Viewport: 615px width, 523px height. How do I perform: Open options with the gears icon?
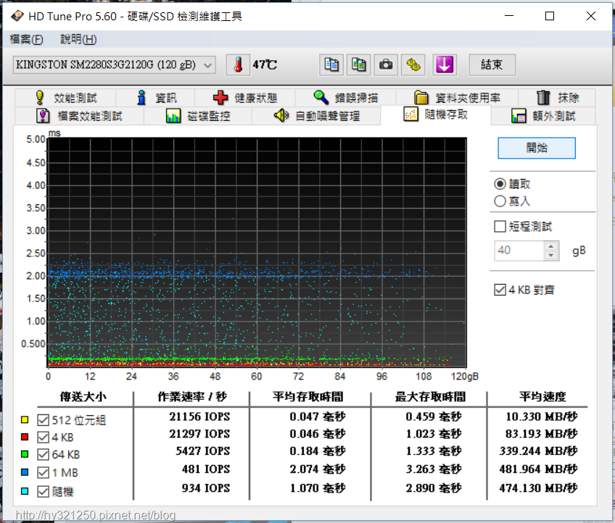point(413,64)
